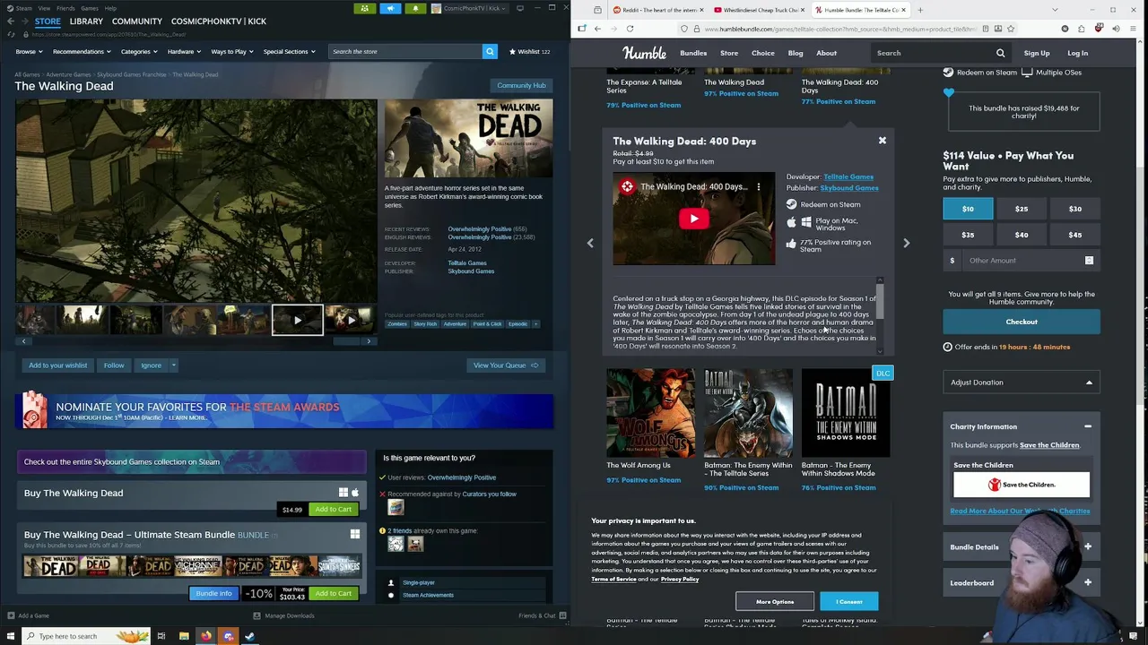Viewport: 1148px width, 645px height.
Task: Click Steam store search magnifier button
Action: (x=490, y=51)
